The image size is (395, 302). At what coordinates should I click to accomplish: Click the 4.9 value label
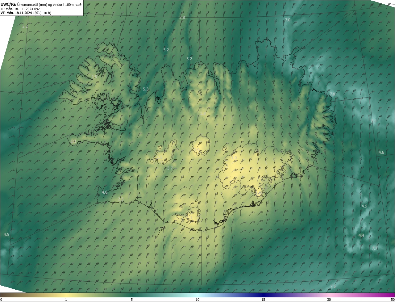point(364,206)
